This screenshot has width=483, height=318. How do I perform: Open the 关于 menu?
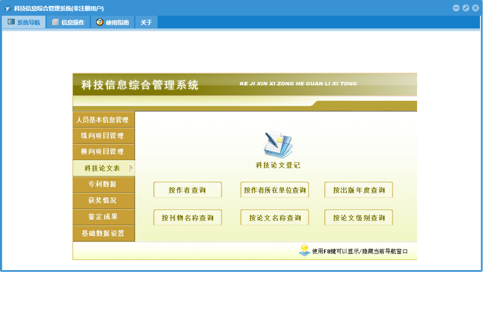(146, 22)
